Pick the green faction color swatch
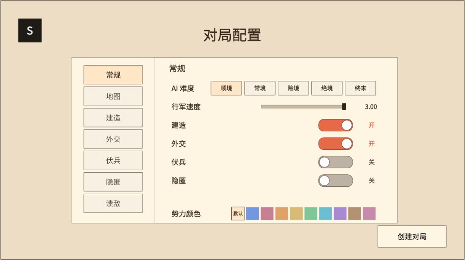 tap(311, 214)
